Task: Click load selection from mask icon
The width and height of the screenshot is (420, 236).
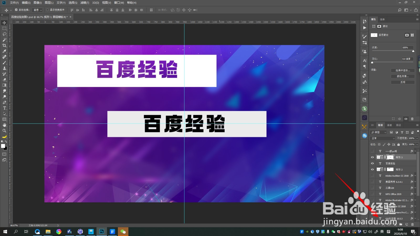Action: (393, 119)
